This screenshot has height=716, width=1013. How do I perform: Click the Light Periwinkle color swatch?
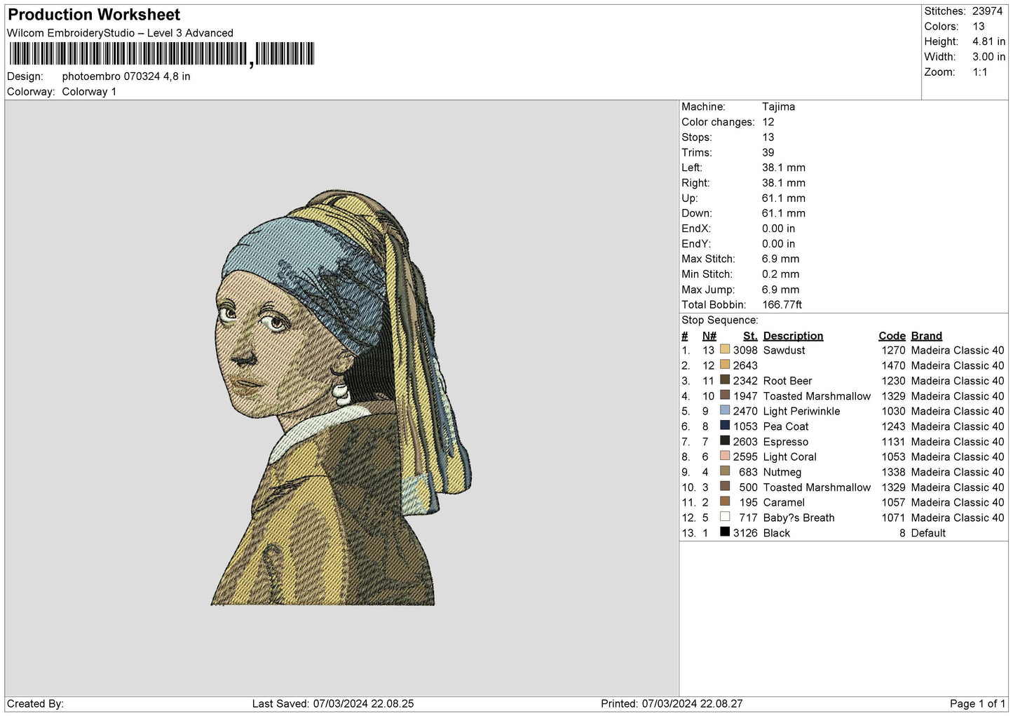click(x=725, y=410)
